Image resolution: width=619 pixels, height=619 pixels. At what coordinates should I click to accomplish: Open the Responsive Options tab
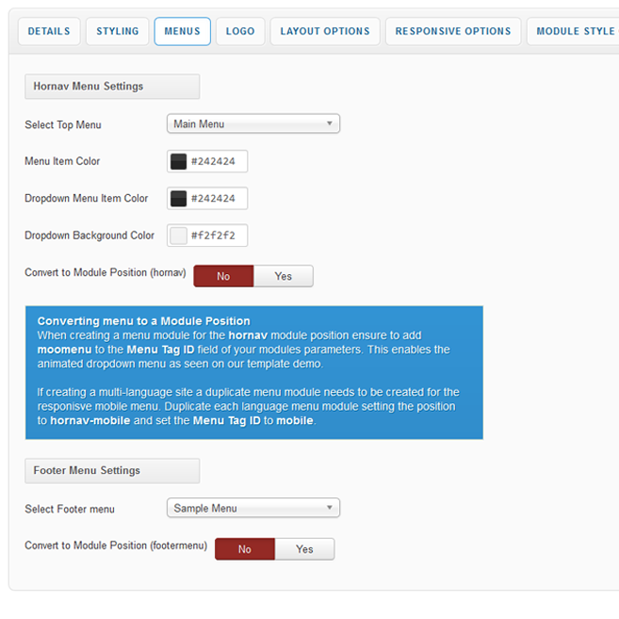[453, 31]
